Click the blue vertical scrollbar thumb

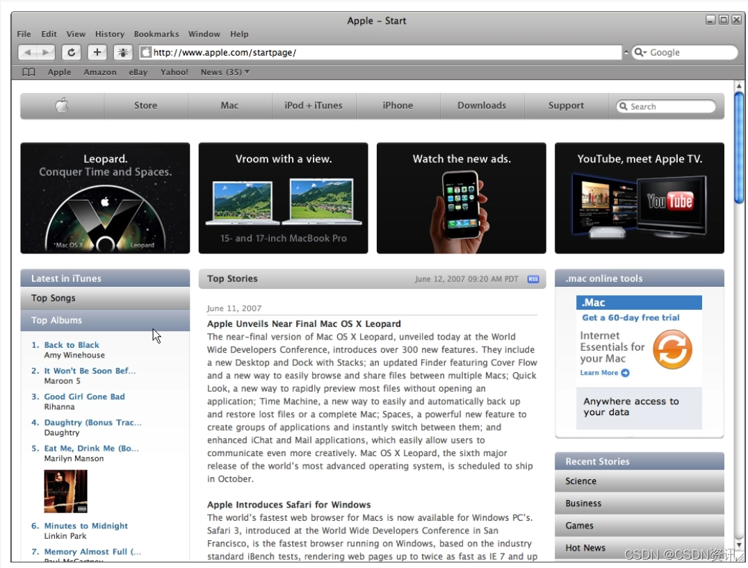click(x=739, y=148)
